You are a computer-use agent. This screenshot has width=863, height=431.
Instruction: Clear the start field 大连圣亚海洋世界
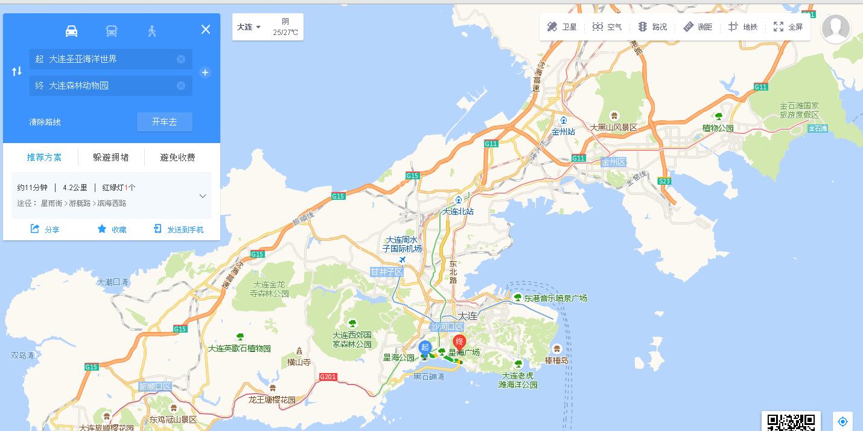click(181, 59)
